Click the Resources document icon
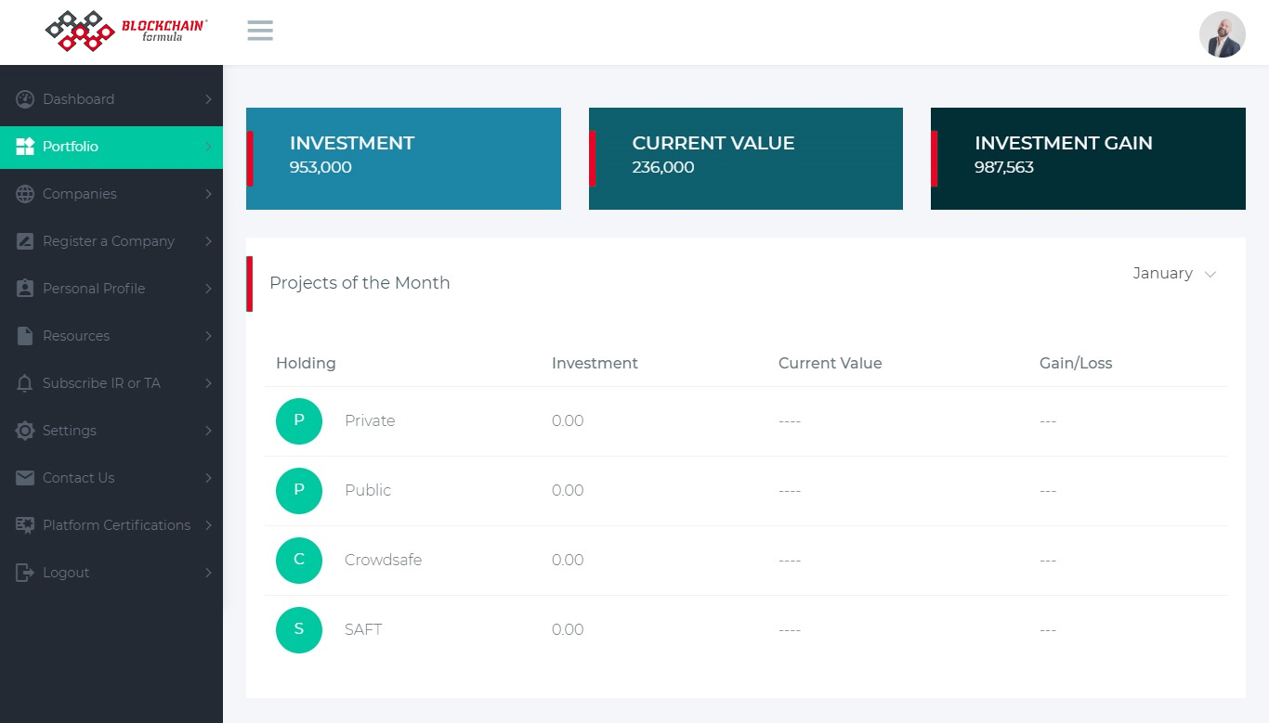Viewport: 1269px width, 723px height. tap(25, 336)
